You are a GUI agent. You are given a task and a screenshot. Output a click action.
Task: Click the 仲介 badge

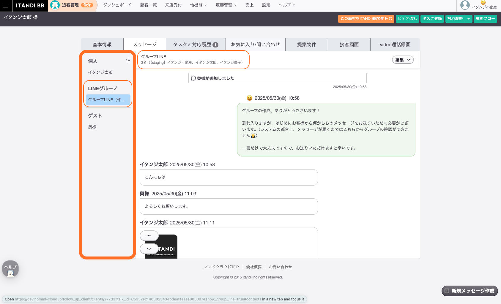tap(87, 5)
